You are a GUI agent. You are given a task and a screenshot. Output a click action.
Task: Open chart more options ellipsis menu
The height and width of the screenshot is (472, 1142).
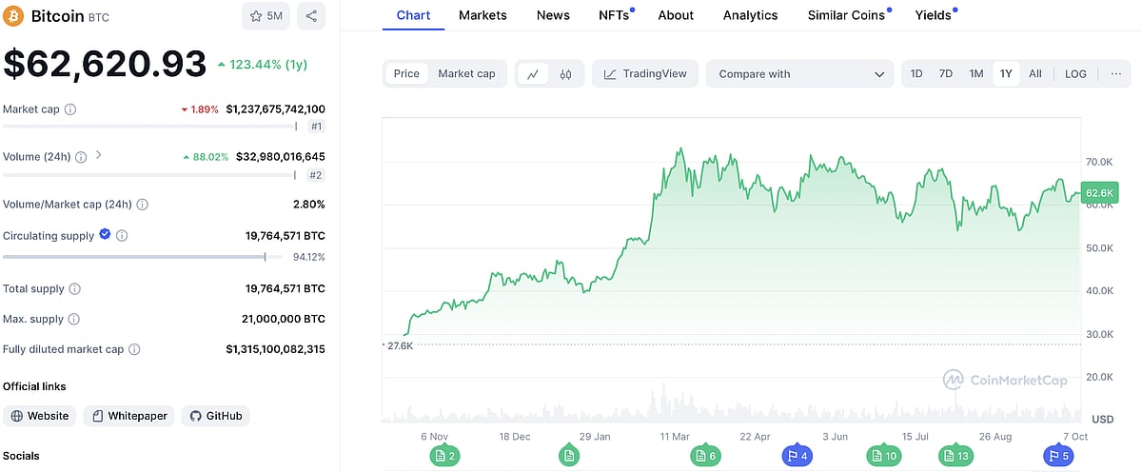click(1115, 74)
